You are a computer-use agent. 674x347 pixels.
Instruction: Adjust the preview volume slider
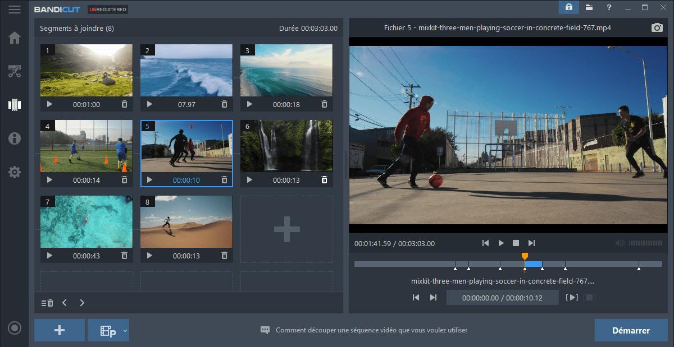(645, 243)
